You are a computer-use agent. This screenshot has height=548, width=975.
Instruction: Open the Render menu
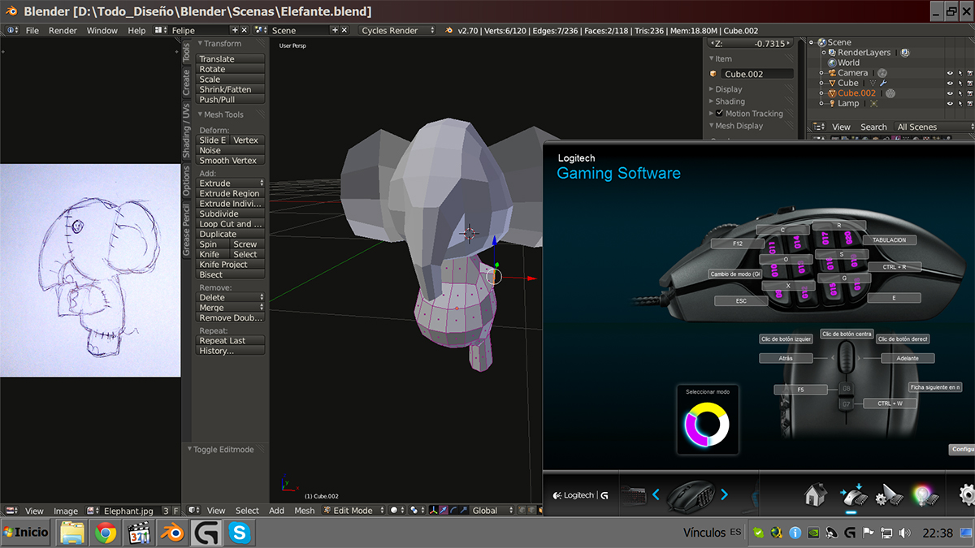pyautogui.click(x=63, y=30)
